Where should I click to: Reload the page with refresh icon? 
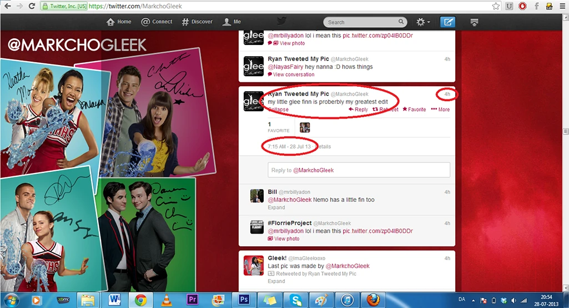[x=32, y=6]
